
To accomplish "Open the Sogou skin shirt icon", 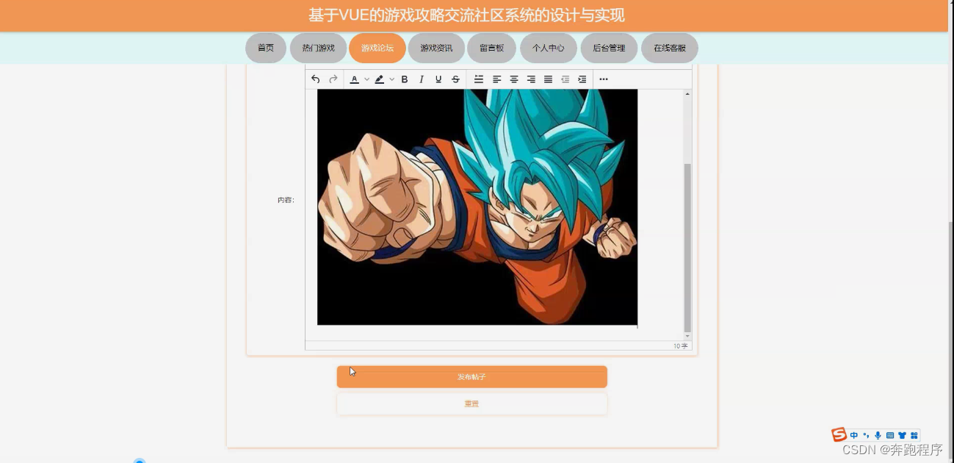I will (x=903, y=436).
